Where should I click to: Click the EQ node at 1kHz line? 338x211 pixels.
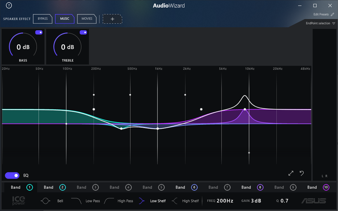point(158,129)
